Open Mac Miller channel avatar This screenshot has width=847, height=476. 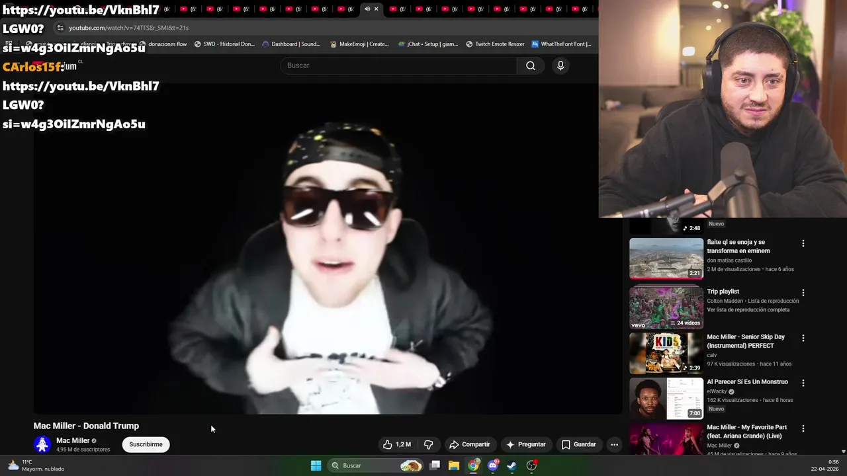pyautogui.click(x=42, y=444)
